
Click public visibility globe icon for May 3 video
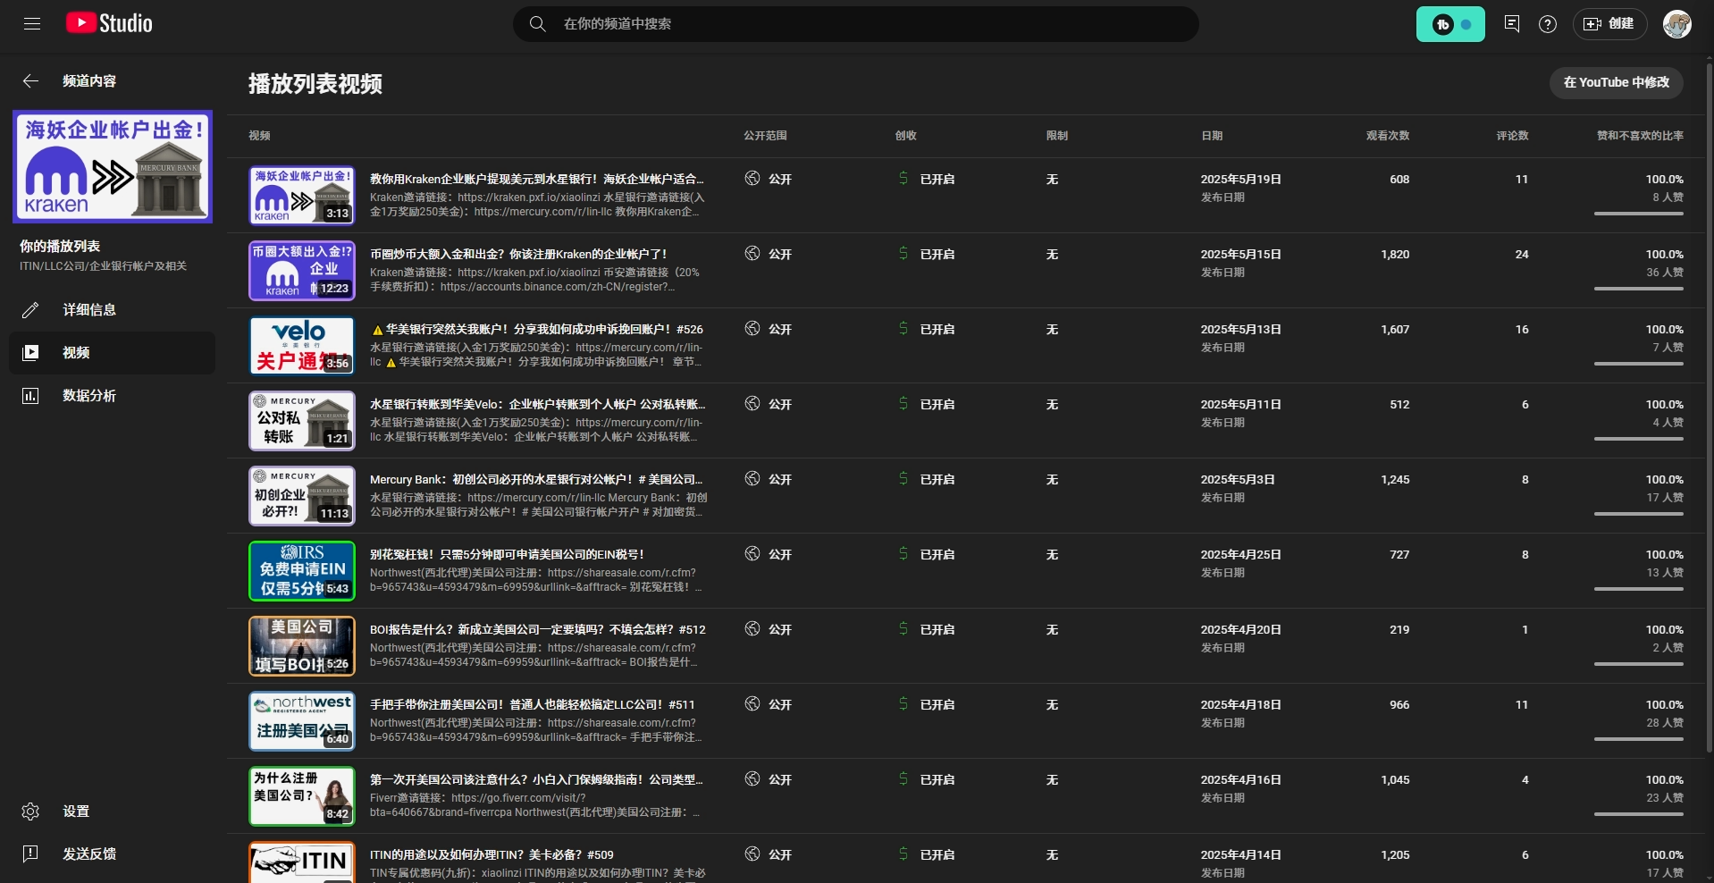click(752, 479)
